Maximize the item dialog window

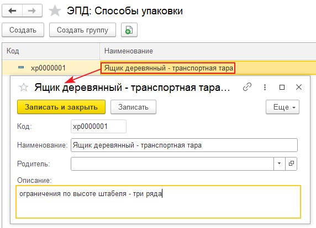[x=282, y=87]
